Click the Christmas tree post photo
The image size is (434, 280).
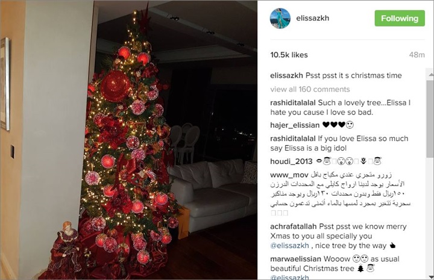[129, 140]
